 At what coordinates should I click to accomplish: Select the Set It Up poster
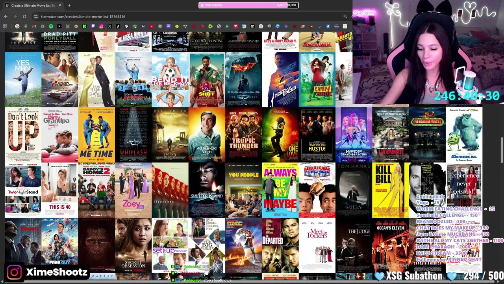[170, 245]
